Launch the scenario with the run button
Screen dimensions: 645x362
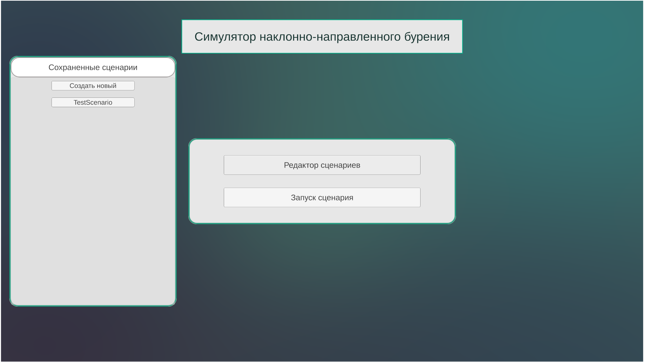pos(322,198)
